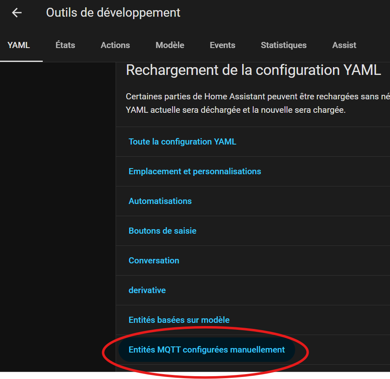Reload Entités basées sur modèle
Screen dimensions: 390x379
point(179,320)
